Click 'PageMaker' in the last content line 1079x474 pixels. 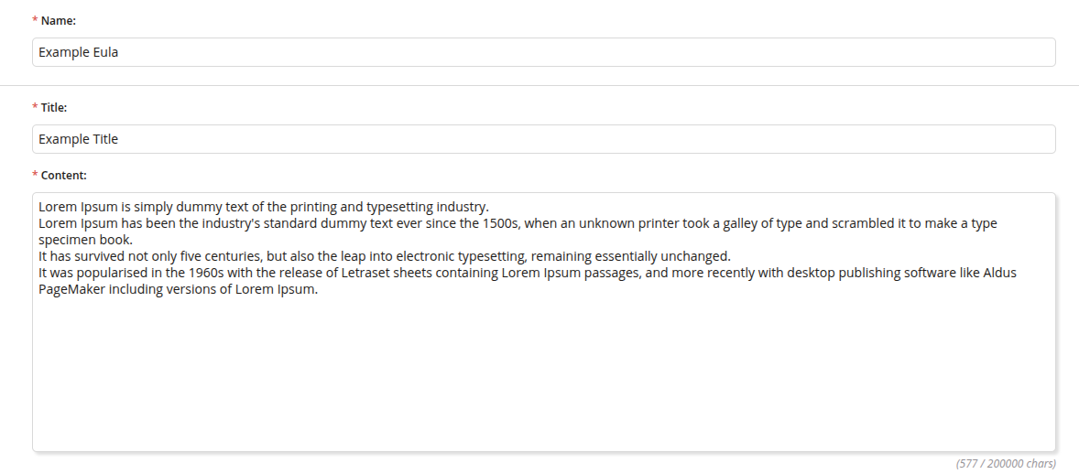pyautogui.click(x=71, y=289)
